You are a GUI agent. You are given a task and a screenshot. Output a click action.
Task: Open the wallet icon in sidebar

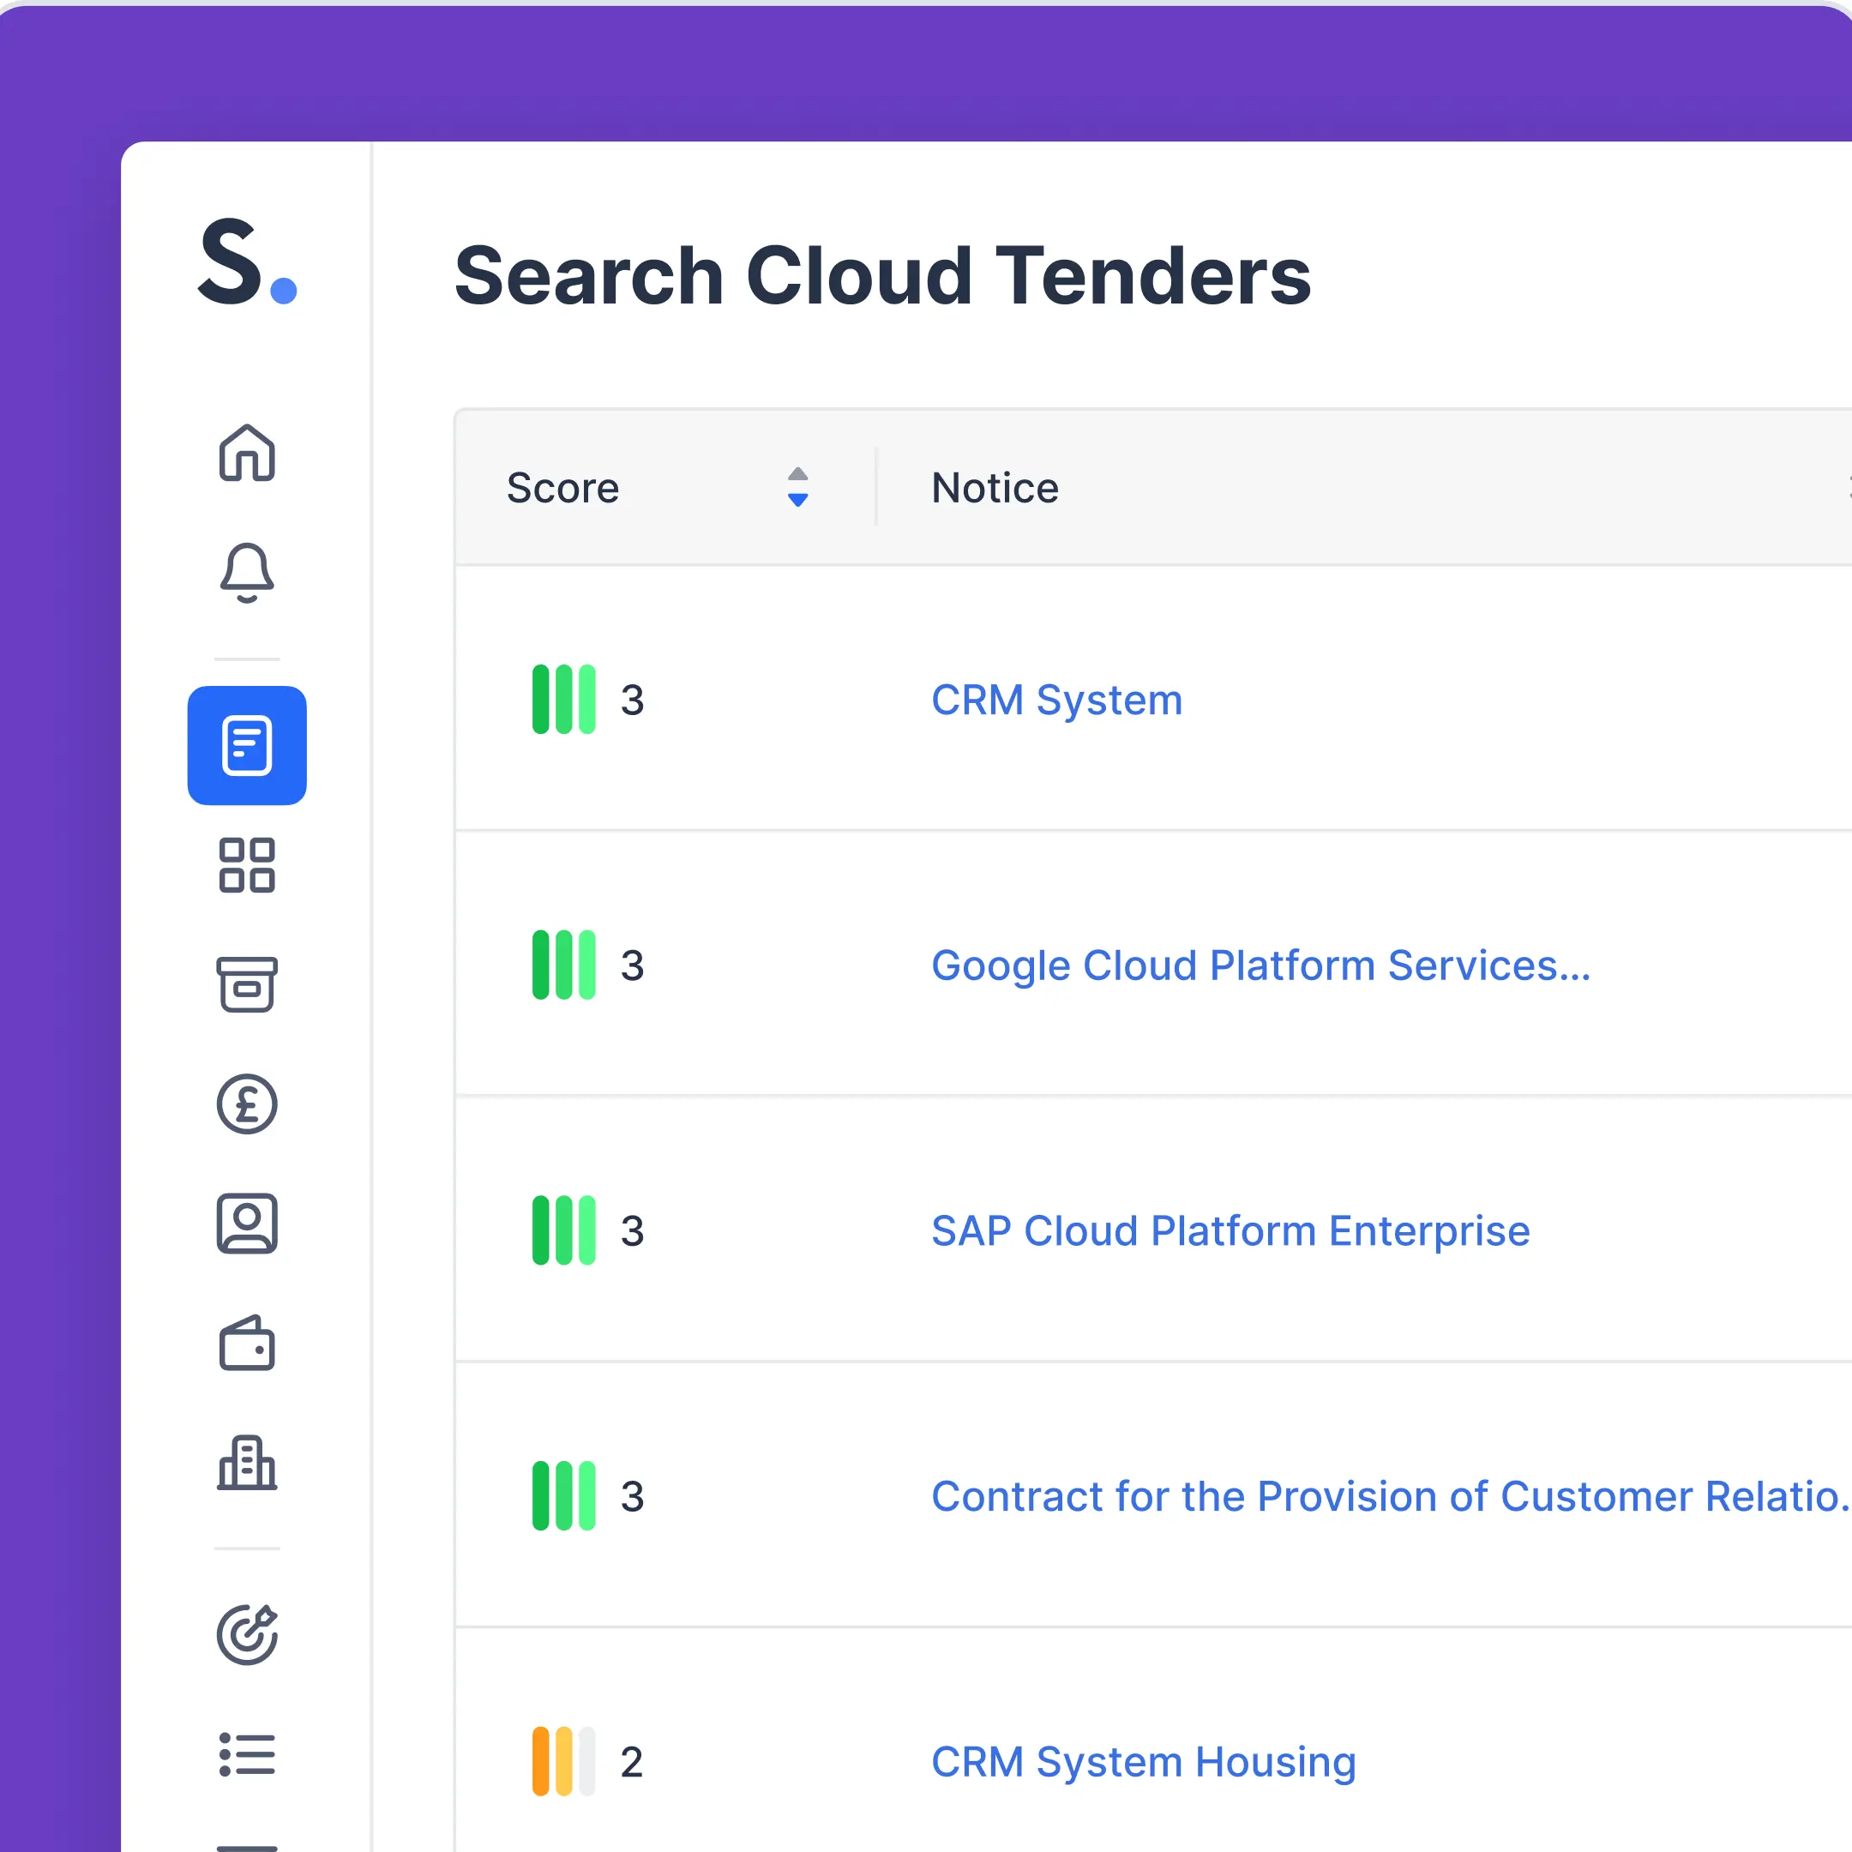pos(247,1343)
